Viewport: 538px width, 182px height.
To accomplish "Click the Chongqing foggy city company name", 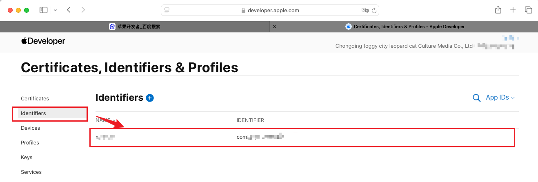I will (404, 46).
